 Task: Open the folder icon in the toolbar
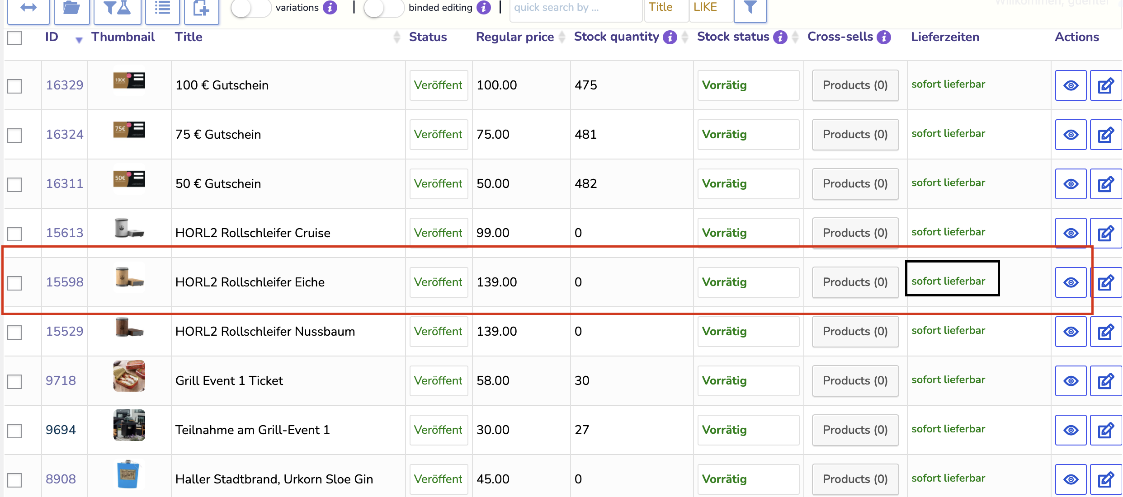[71, 8]
